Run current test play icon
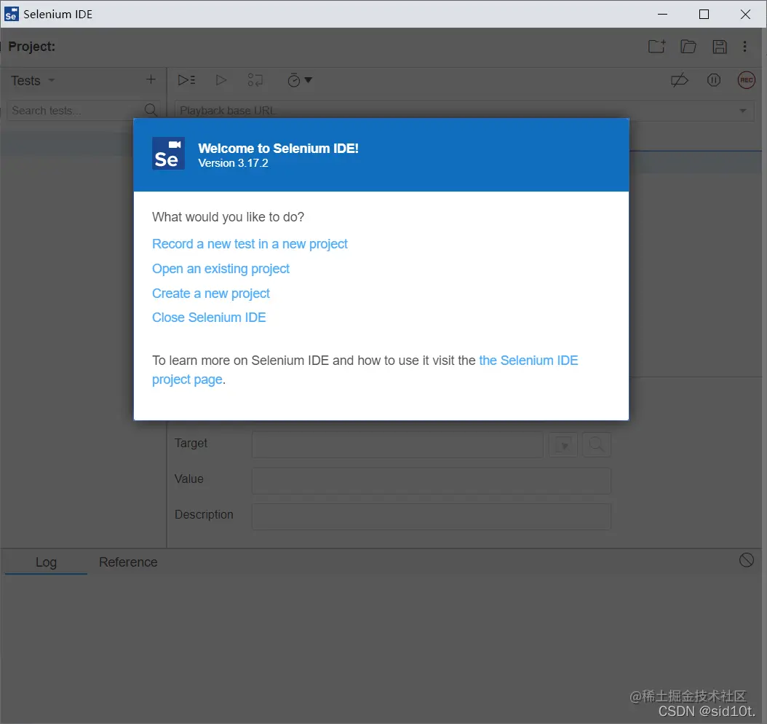This screenshot has height=724, width=767. click(x=221, y=80)
